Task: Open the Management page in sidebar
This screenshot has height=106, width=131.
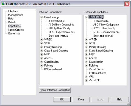Action: click(x=15, y=15)
